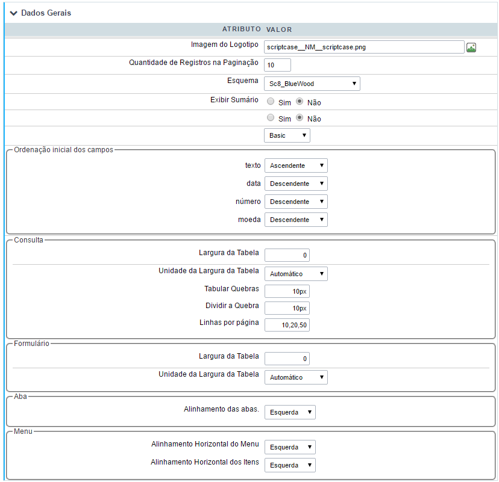Viewport: 499px width, 482px height.
Task: Open Alinhamento Horizontal do Menu dropdown
Action: coord(290,447)
